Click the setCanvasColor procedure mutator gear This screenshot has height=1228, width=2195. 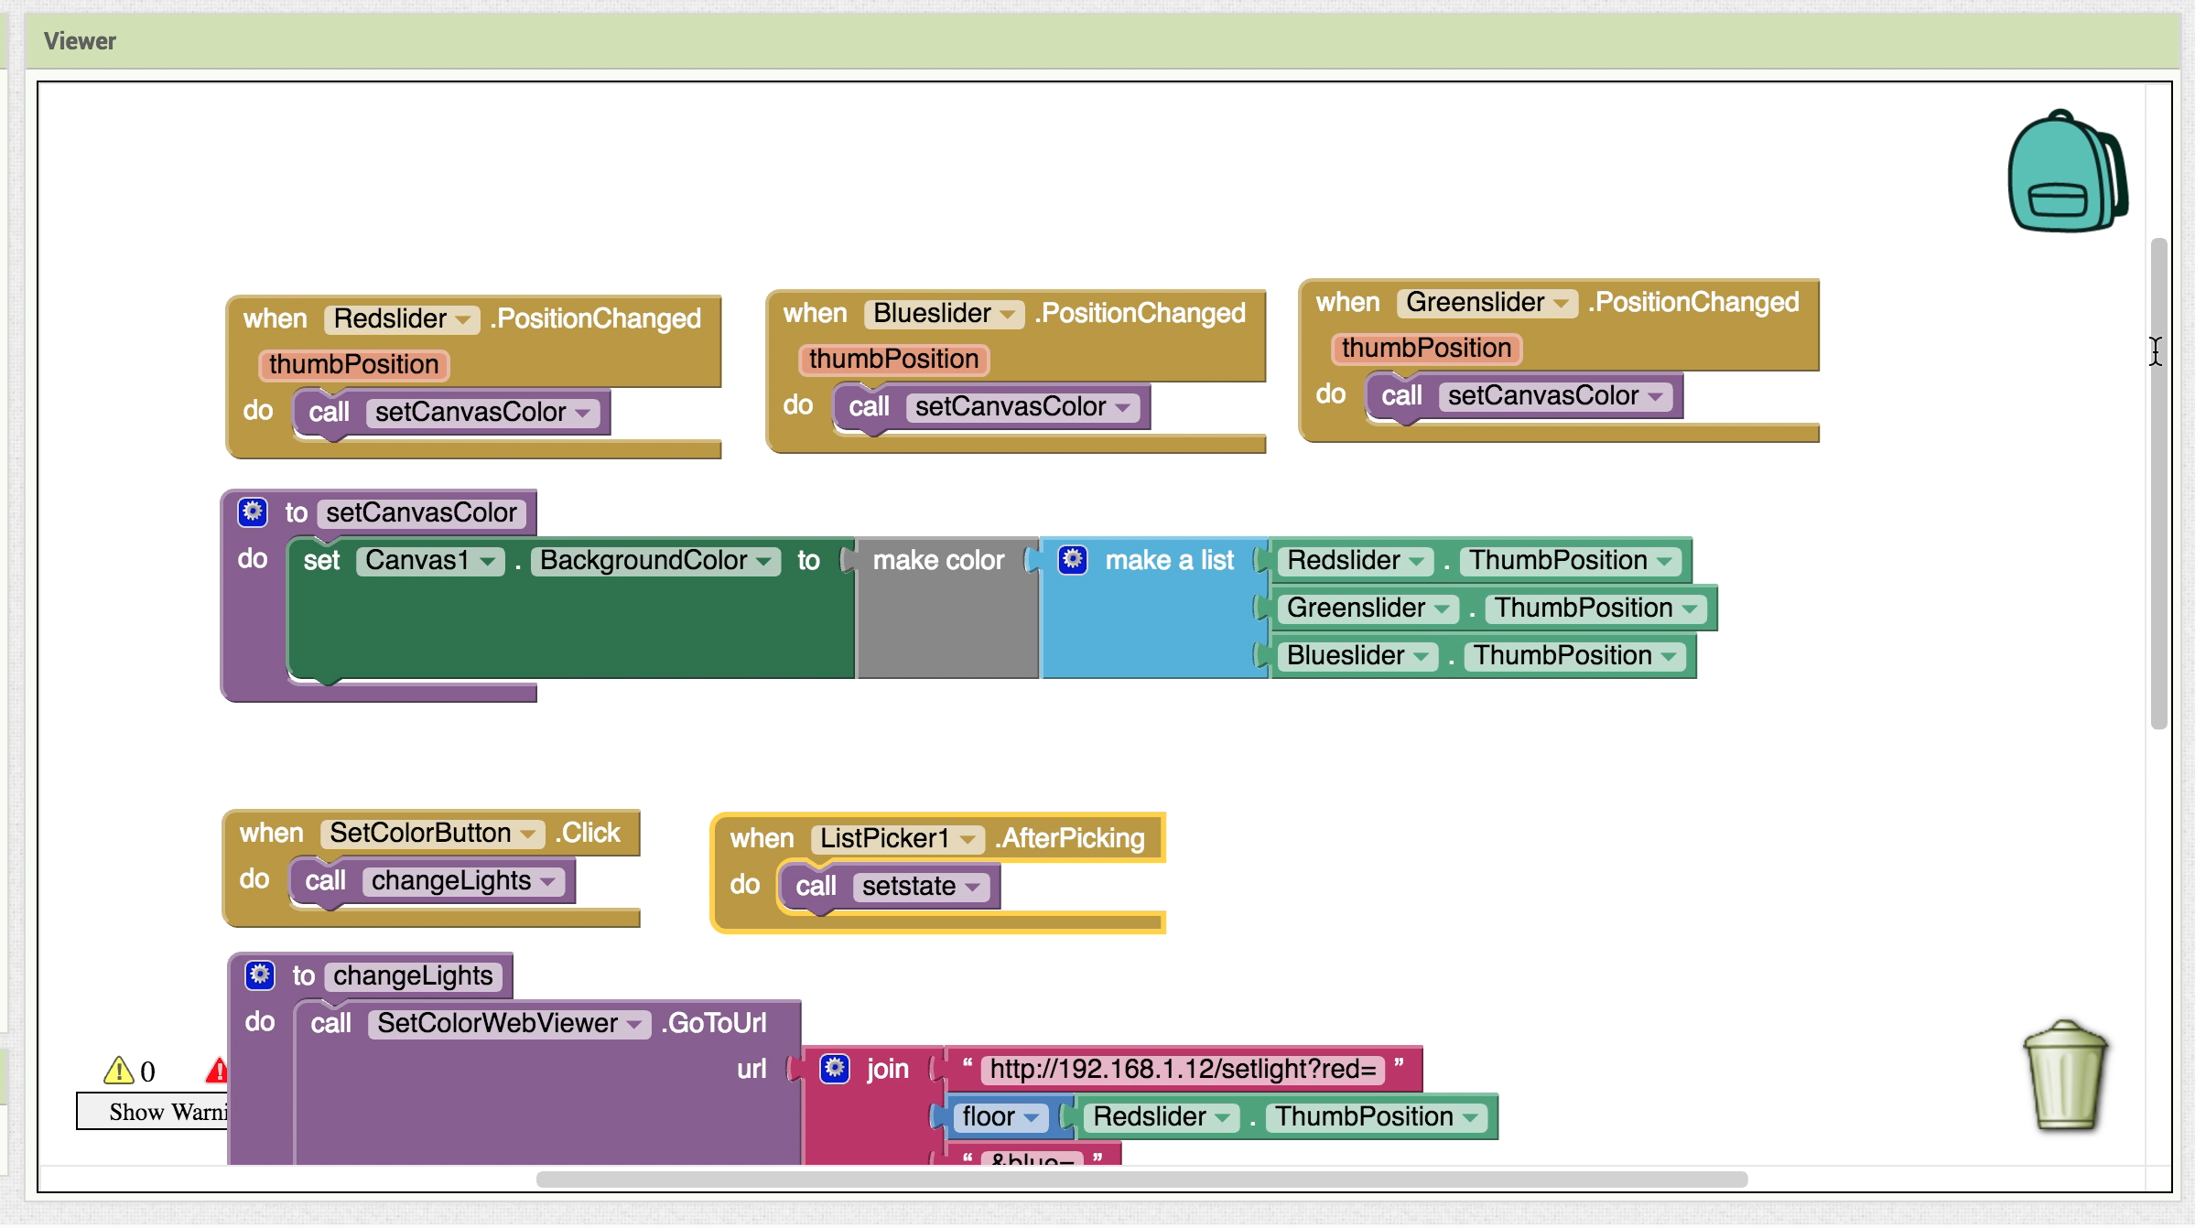click(x=253, y=512)
